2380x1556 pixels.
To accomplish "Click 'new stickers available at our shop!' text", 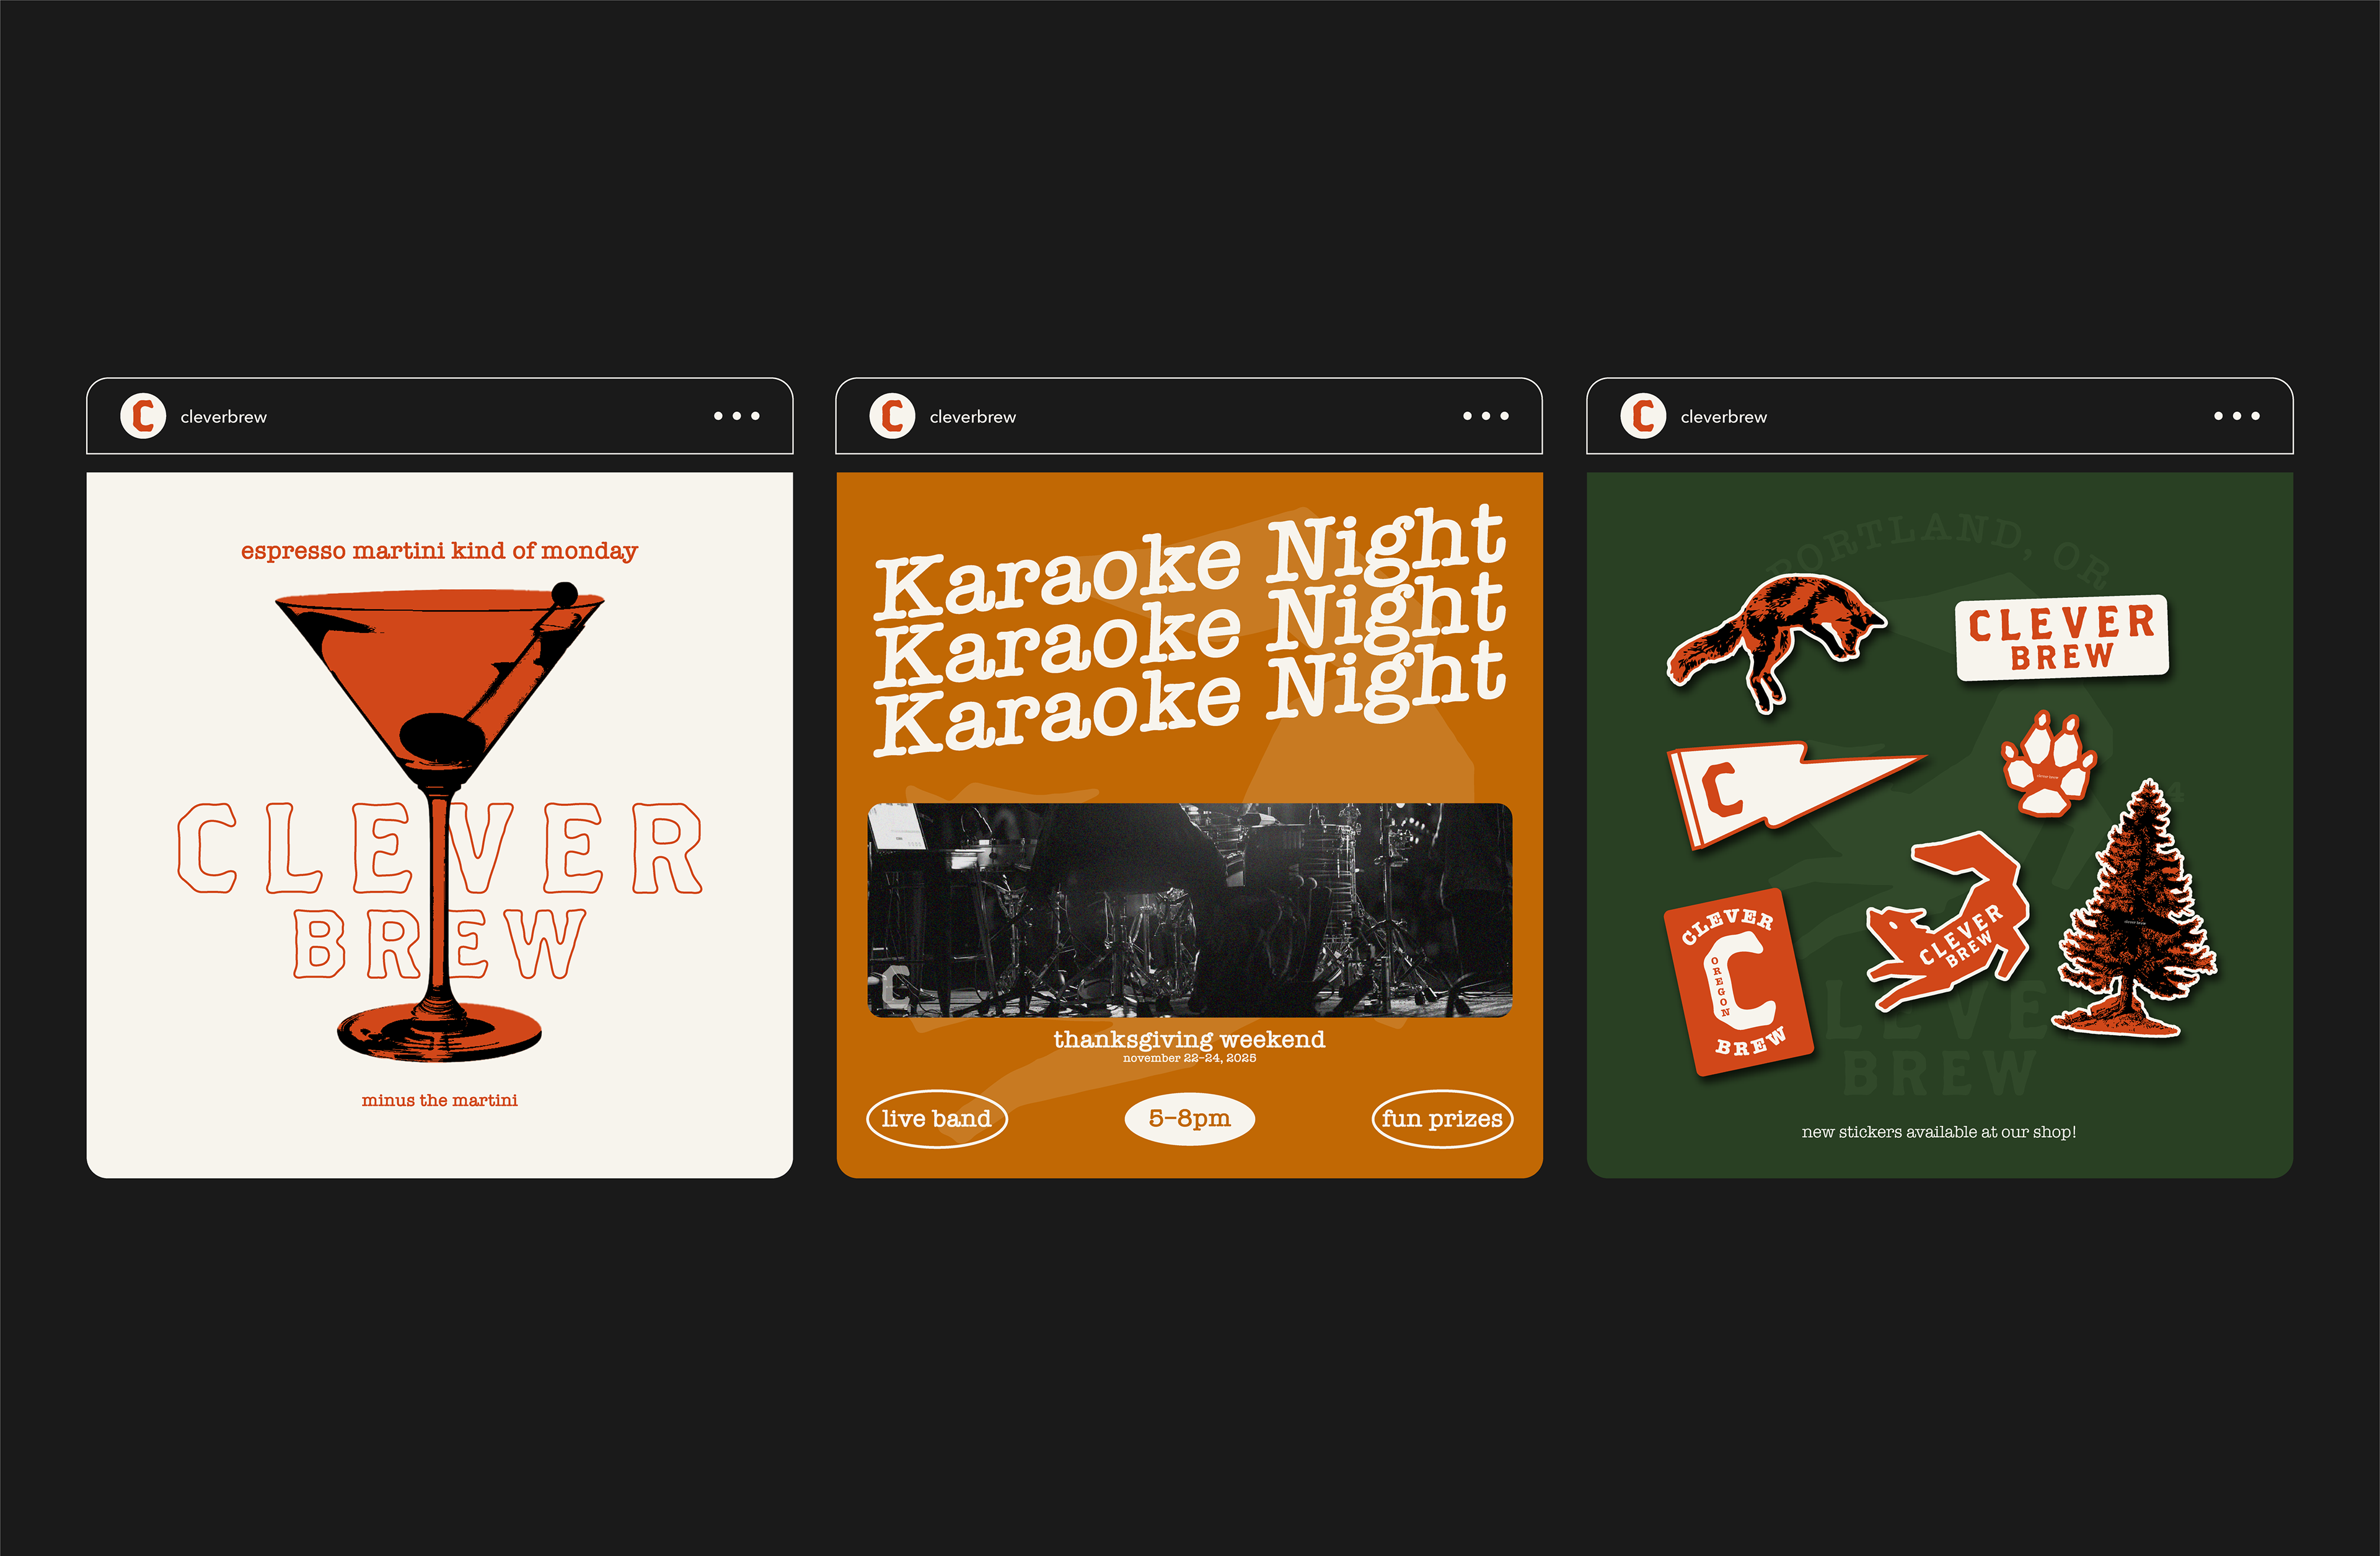I will [x=1939, y=1132].
